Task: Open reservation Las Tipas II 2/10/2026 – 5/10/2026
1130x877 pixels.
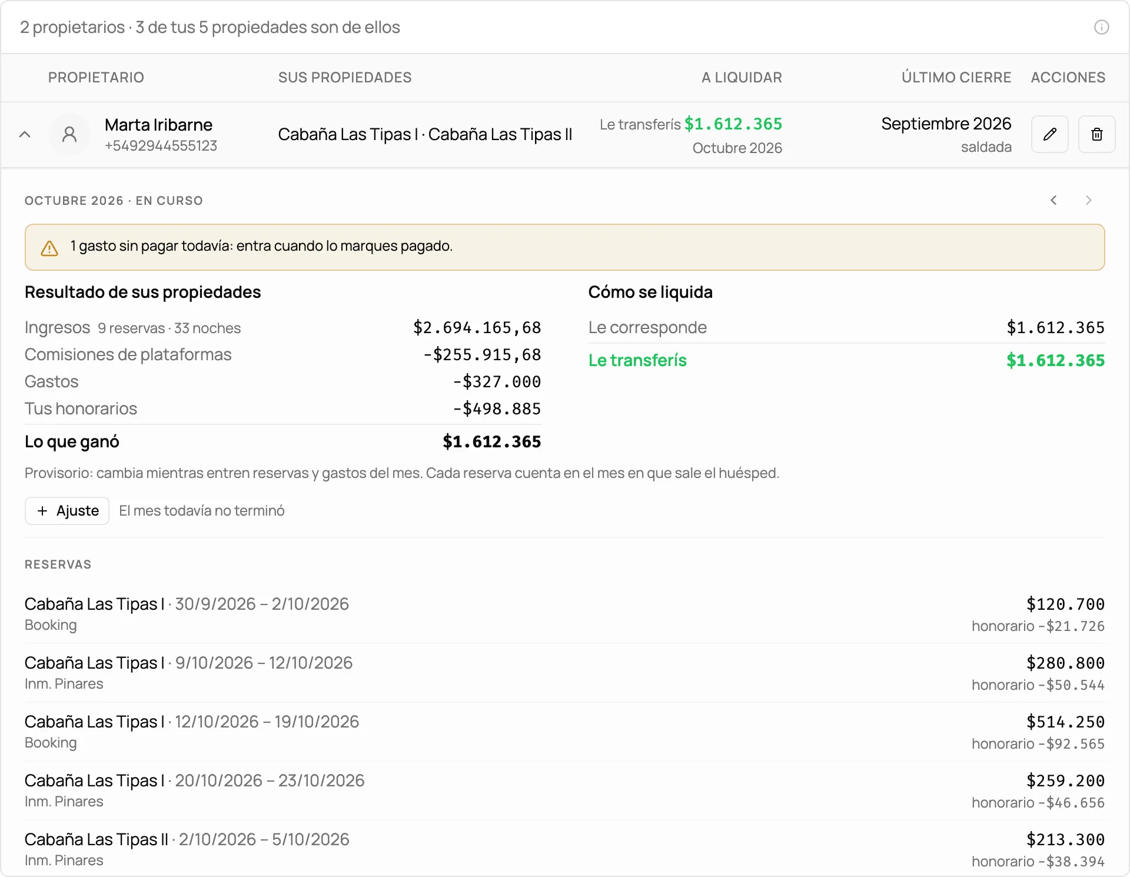Action: tap(564, 850)
